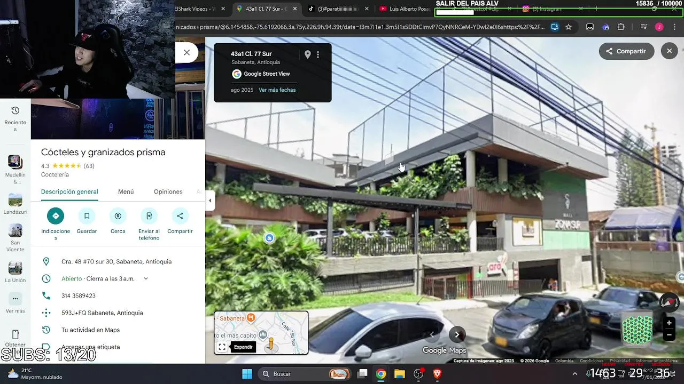
Task: Open the Landázuri recent place thumbnail
Action: 15,199
